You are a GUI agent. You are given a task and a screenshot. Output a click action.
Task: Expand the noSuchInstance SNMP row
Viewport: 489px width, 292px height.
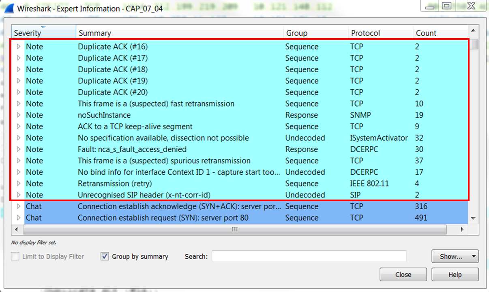pyautogui.click(x=18, y=115)
